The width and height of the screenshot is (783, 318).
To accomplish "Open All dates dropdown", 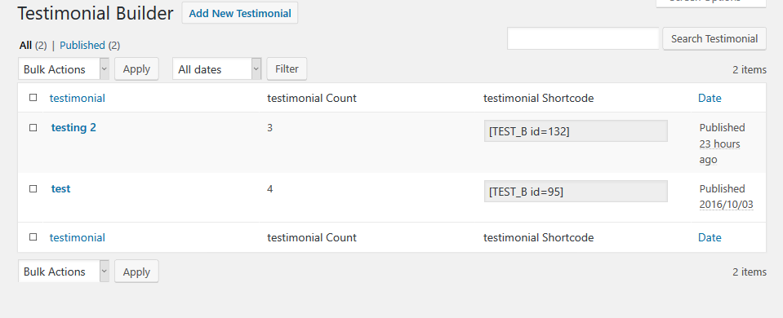I will tap(216, 68).
